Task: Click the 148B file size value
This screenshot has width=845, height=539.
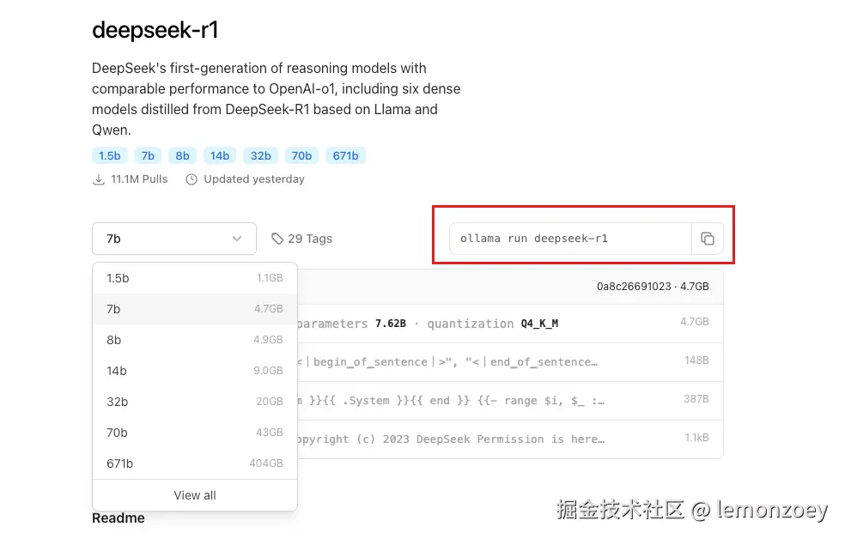Action: [696, 360]
